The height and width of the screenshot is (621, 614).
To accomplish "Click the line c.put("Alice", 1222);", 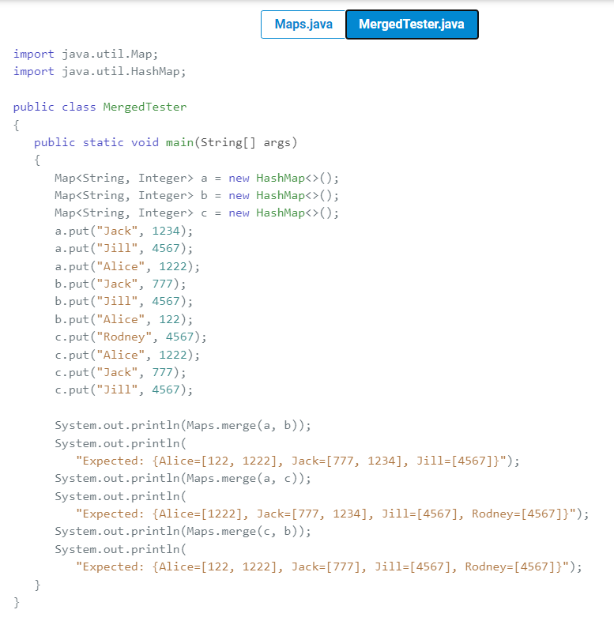I will pyautogui.click(x=127, y=355).
